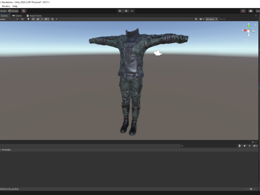Screen dimensions: 260x195
Task: Open the scene effects dropdown arrow
Action: (x=42, y=19)
